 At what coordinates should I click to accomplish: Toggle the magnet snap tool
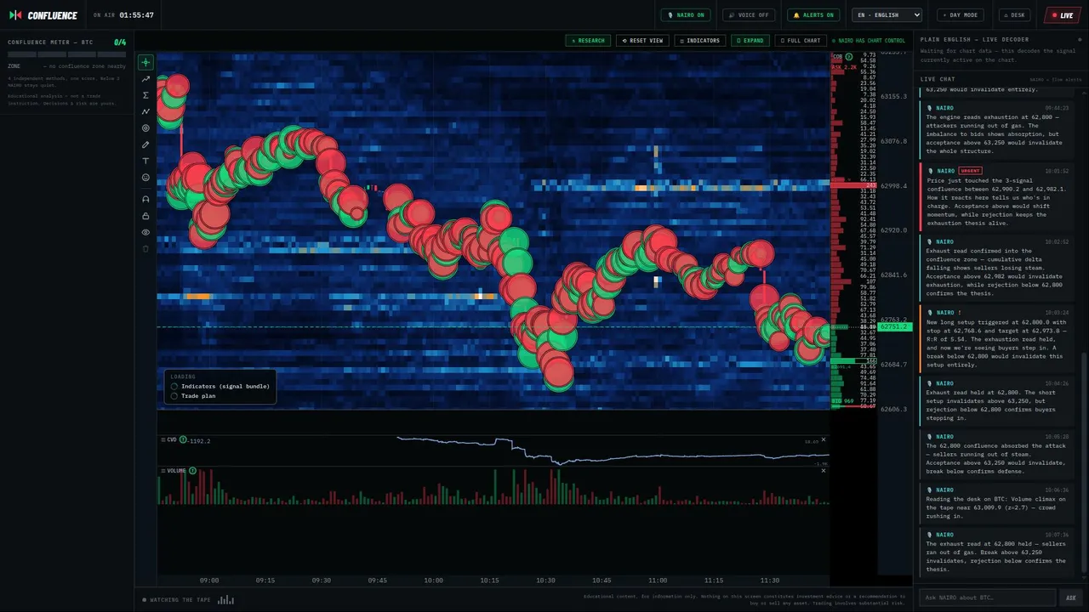145,199
